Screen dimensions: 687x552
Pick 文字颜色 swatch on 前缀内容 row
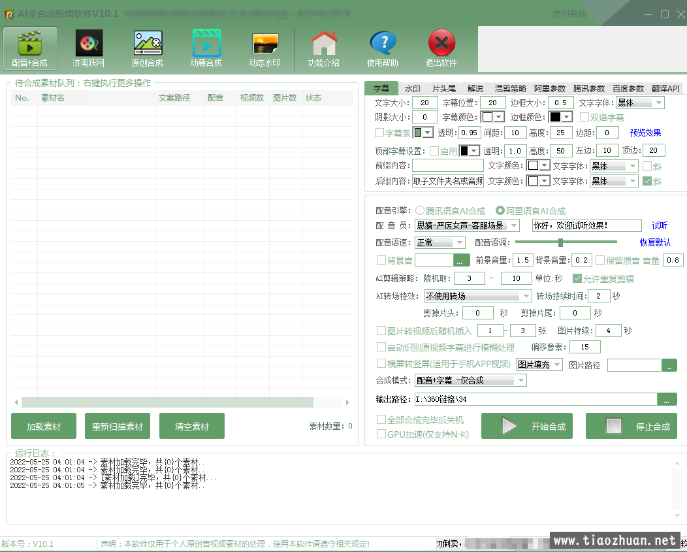click(534, 166)
